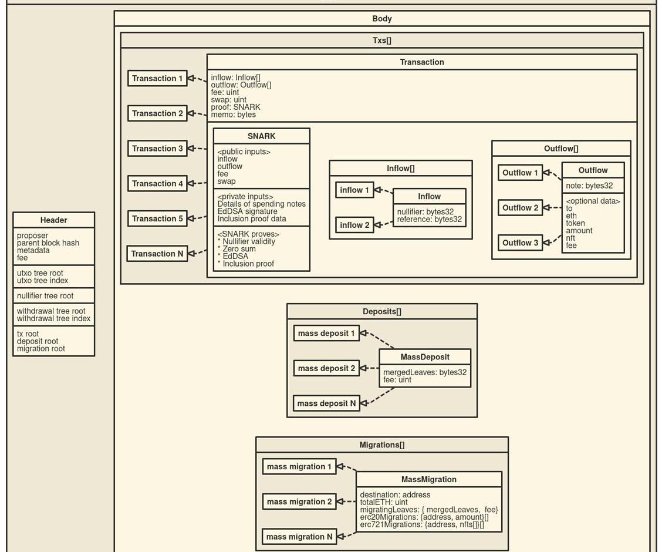Select the mass deposit N box
The width and height of the screenshot is (662, 552).
[326, 403]
